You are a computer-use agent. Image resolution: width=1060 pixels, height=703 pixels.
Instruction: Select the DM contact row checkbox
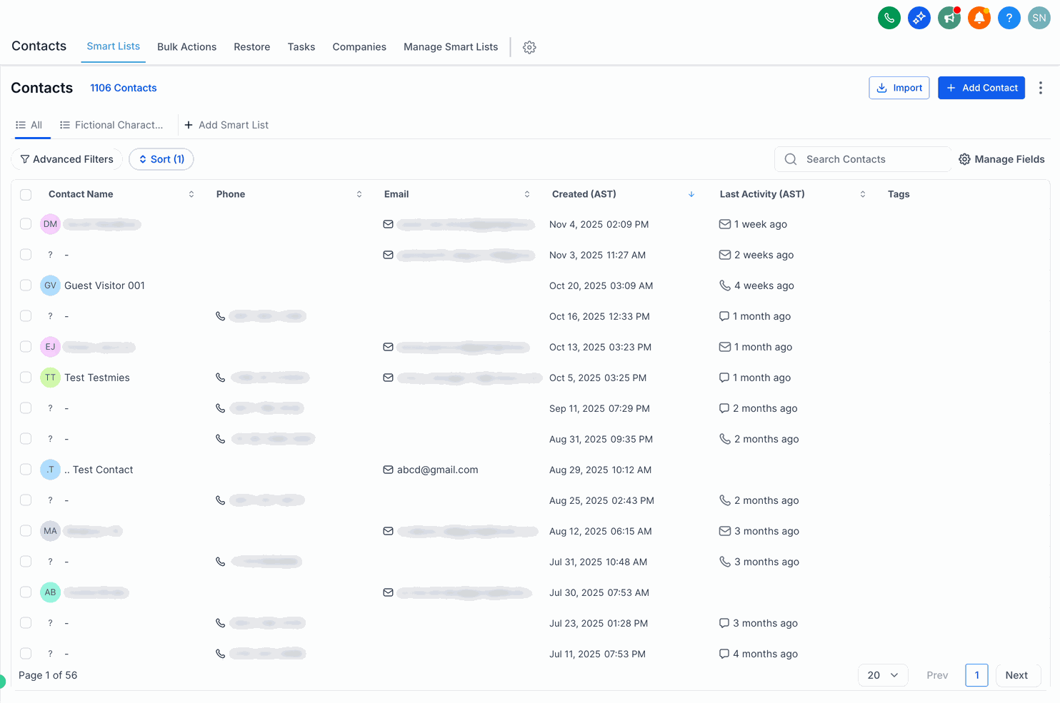26,224
